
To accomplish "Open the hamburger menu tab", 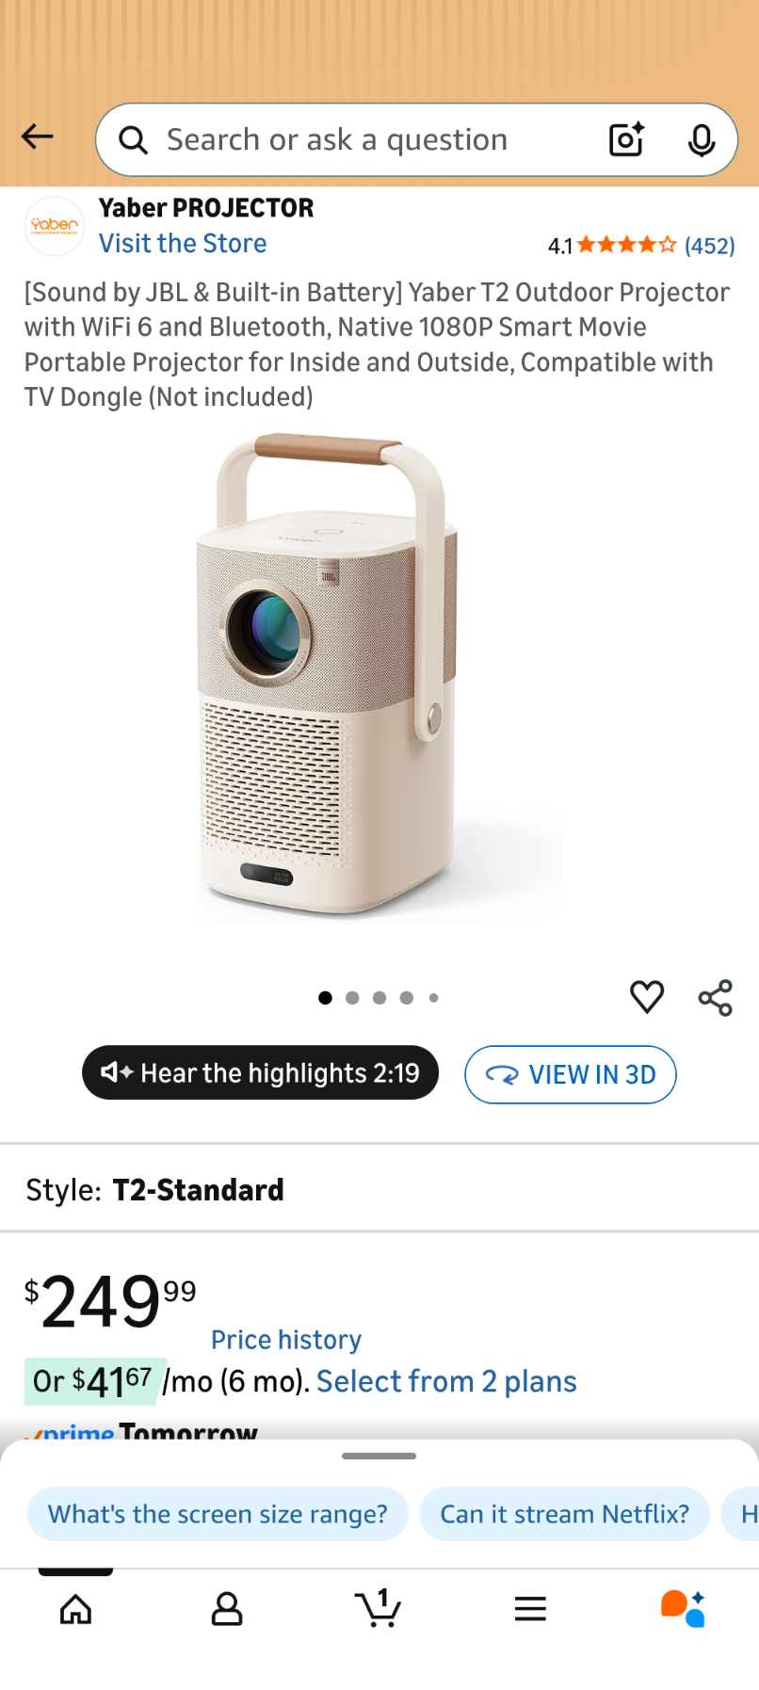I will [x=531, y=1609].
